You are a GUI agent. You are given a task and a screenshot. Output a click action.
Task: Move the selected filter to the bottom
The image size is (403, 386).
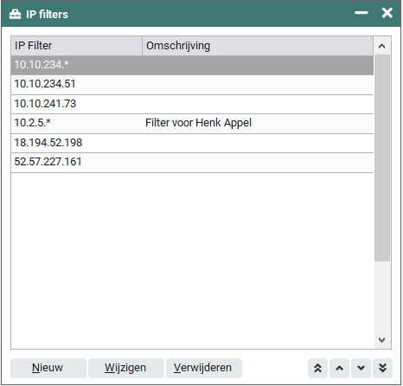point(382,368)
